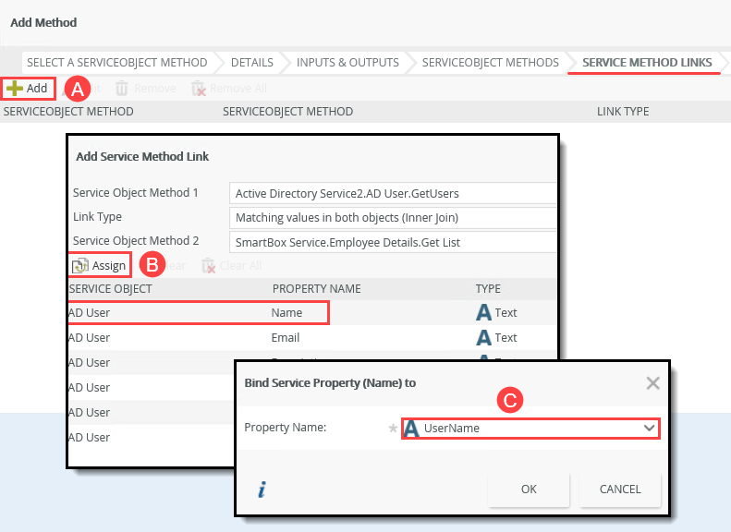This screenshot has width=731, height=532.
Task: Select the Select a ServiceObject Method tab
Action: (x=116, y=63)
